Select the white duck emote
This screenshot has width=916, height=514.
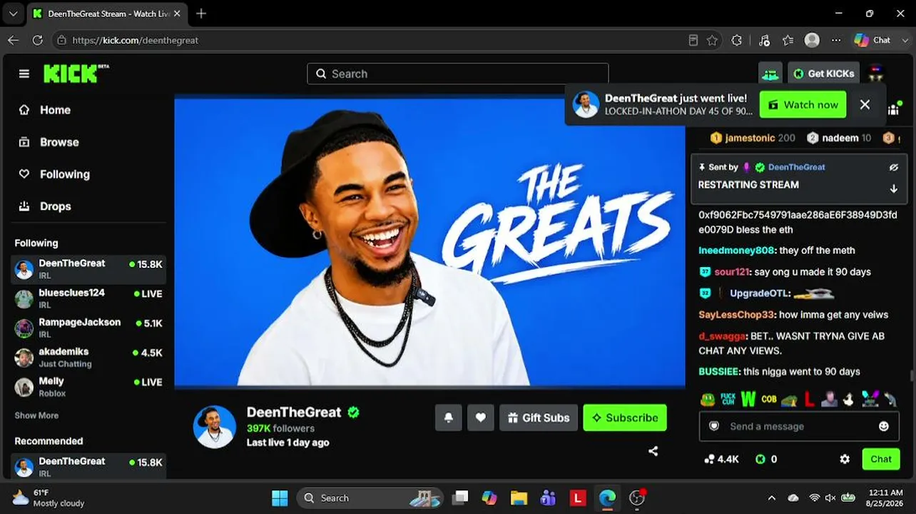click(x=849, y=398)
